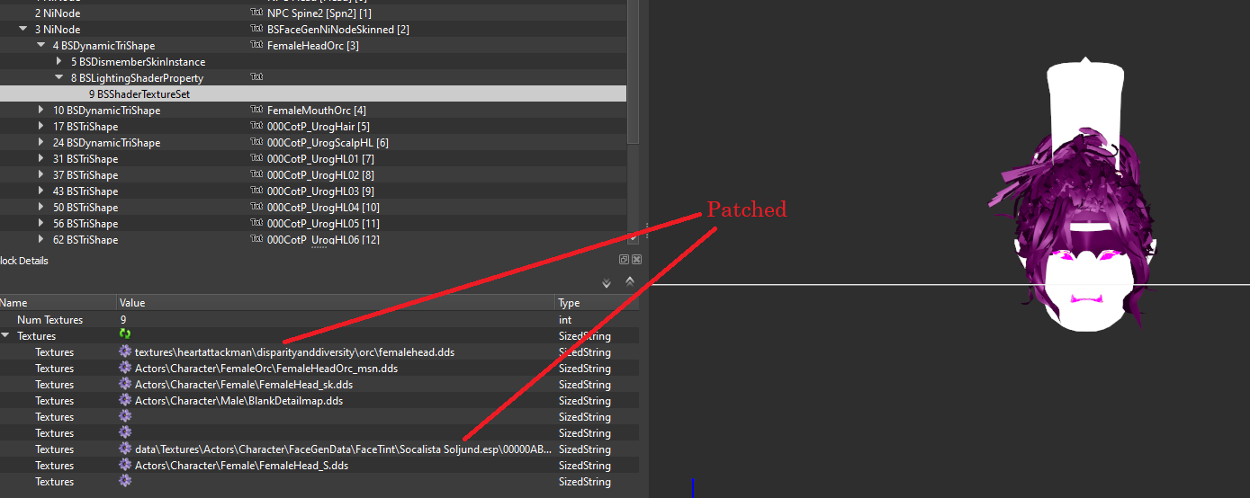Click the heartattackman femalehead.dds texture path

click(294, 351)
